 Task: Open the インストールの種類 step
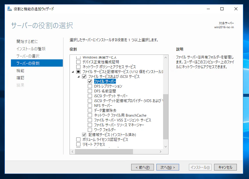pos(31,49)
